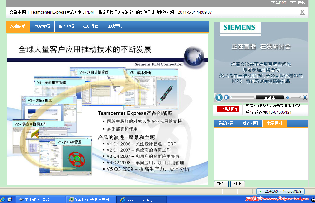Submit question with 提问 button
Image resolution: width=315 pixels, height=203 pixels.
tap(221, 184)
